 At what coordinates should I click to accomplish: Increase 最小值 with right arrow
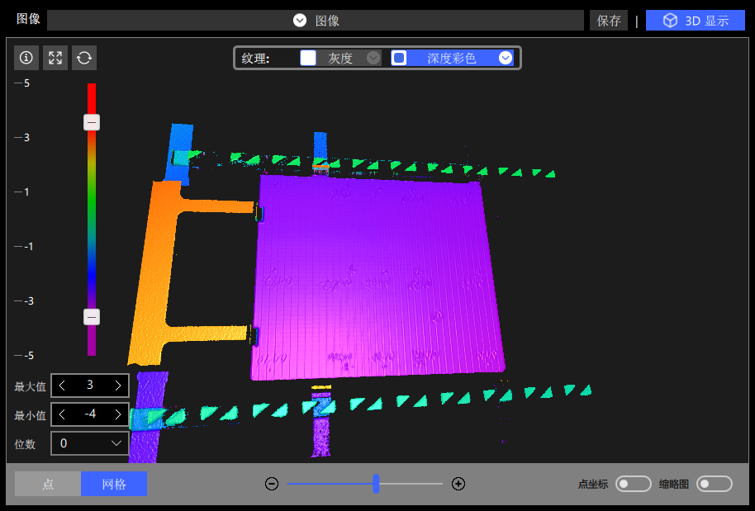(118, 414)
